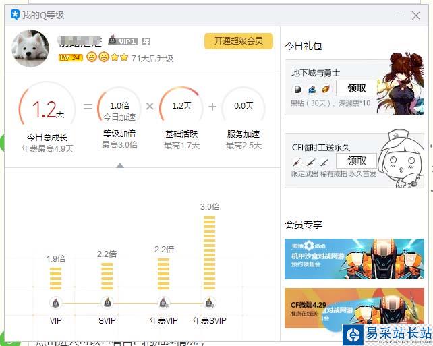Image resolution: width=433 pixels, height=346 pixels.
Task: Click the first smiley sun level icon
Action: click(92, 57)
